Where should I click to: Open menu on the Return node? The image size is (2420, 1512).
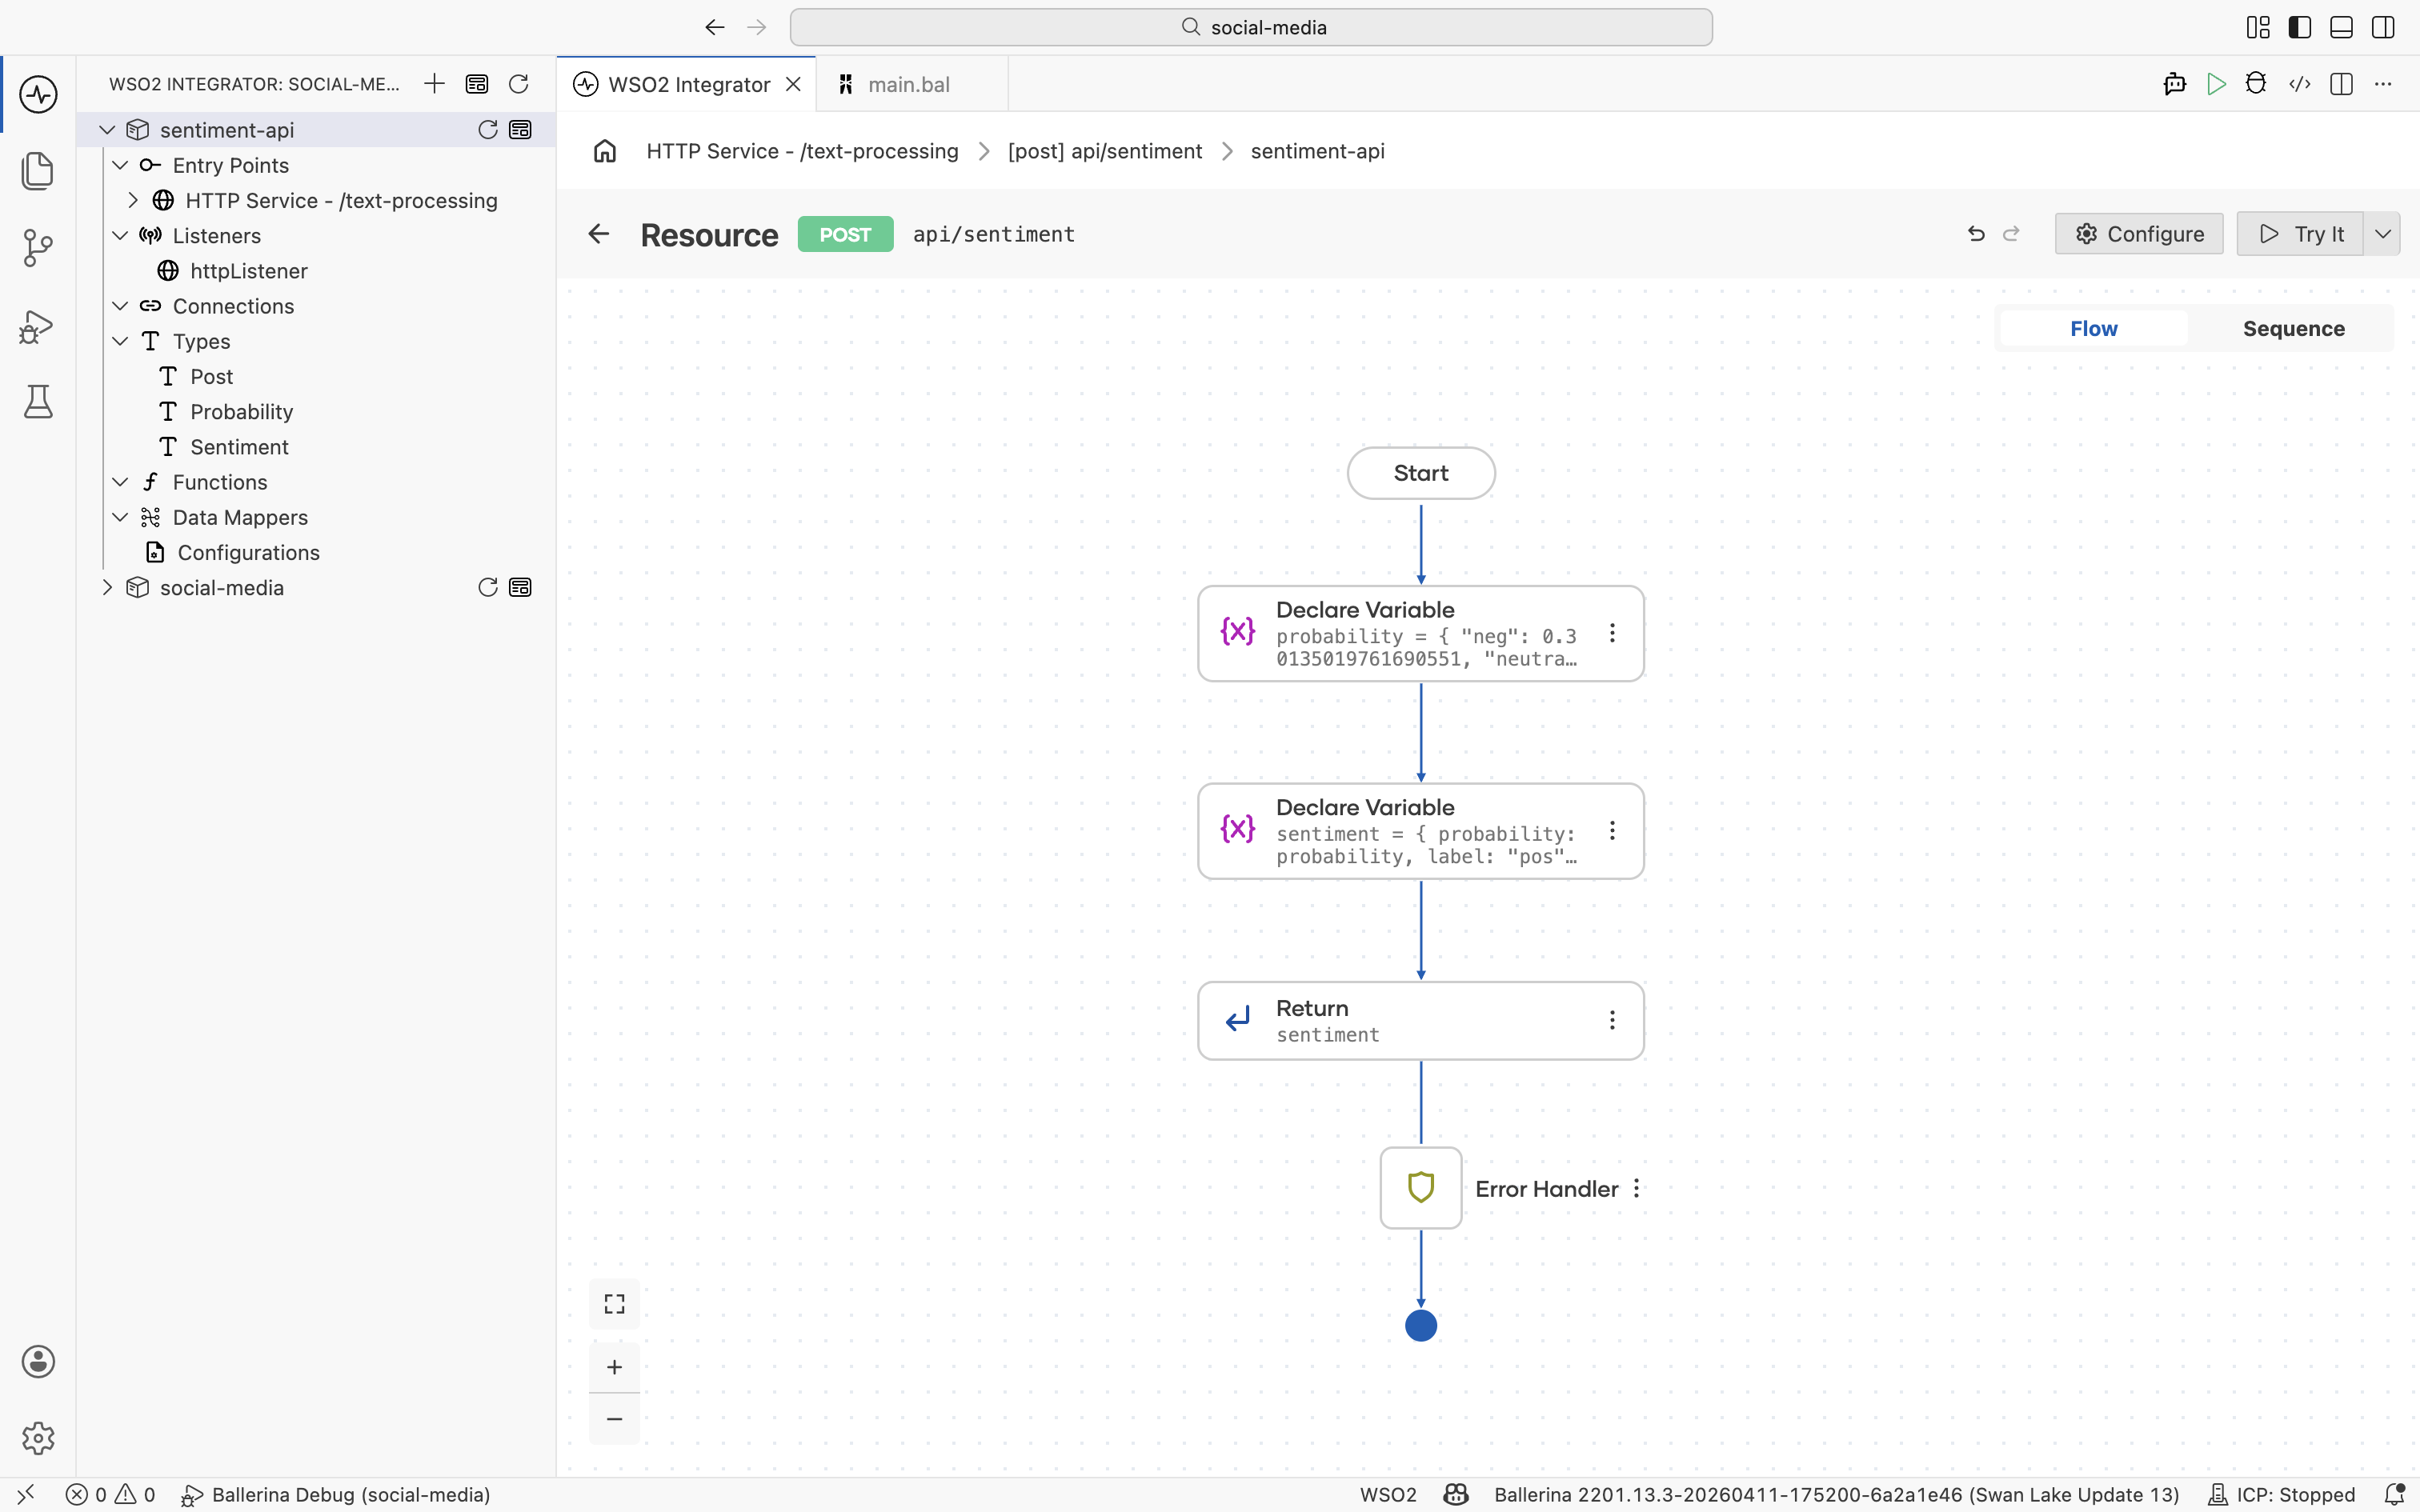click(x=1612, y=1020)
